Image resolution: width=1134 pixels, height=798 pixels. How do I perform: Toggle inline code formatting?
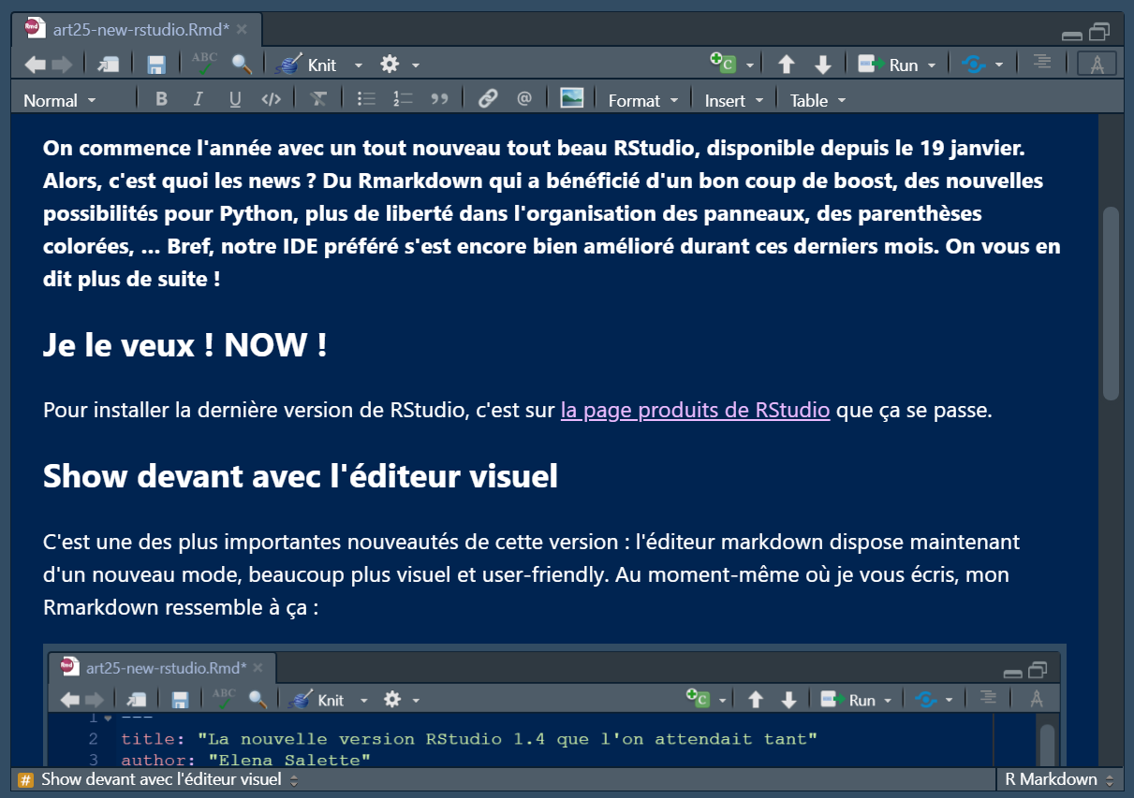tap(271, 99)
